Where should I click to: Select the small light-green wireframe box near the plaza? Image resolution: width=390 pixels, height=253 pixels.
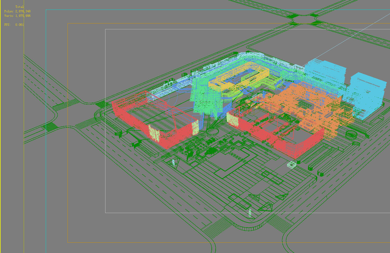pos(292,165)
